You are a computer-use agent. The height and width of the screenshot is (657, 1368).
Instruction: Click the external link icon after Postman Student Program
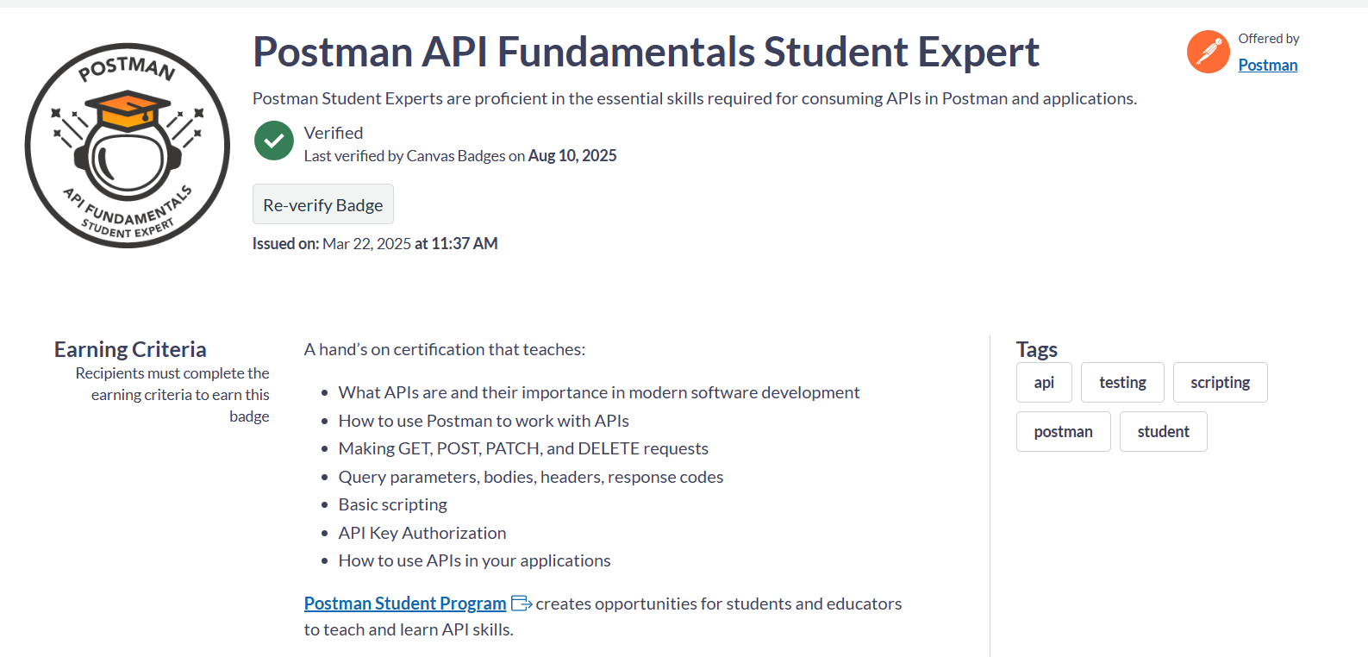(x=521, y=604)
